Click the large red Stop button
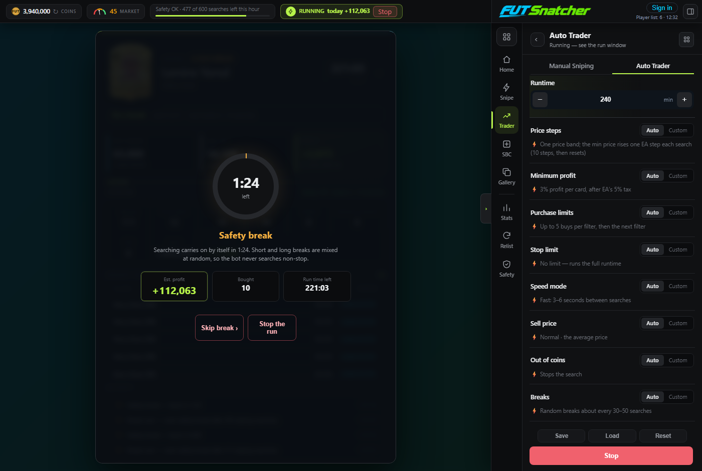This screenshot has height=471, width=702. [x=611, y=456]
